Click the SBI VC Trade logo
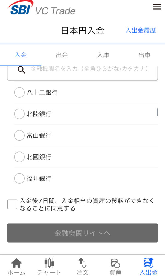Image resolution: width=165 pixels, height=280 pixels. (x=41, y=9)
